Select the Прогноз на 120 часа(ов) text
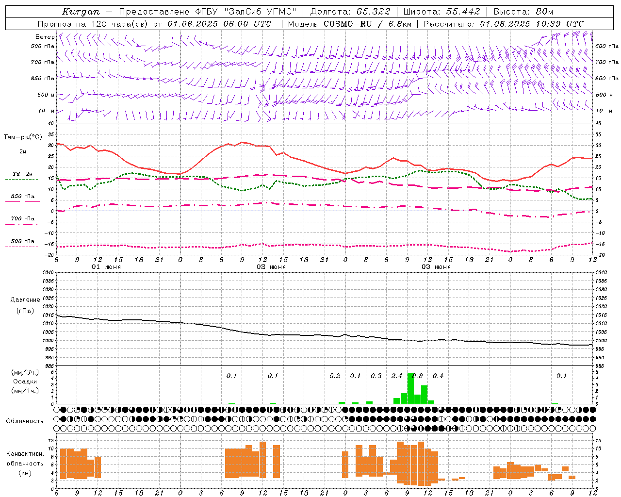The image size is (621, 497). click(93, 24)
